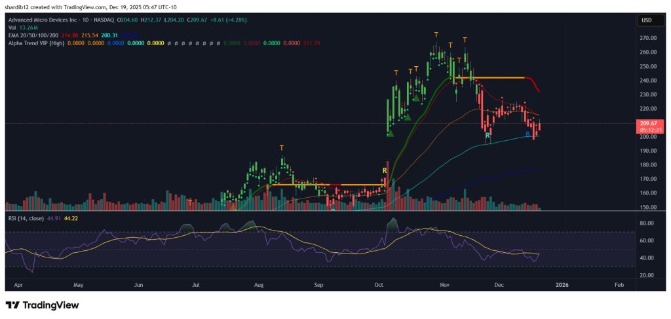
Task: Click the small T marker in July
Action: coord(190,202)
